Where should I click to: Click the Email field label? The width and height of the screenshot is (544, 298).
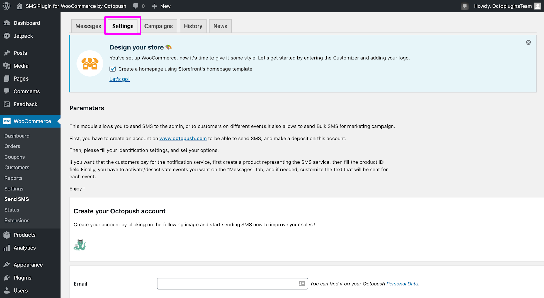tap(81, 284)
